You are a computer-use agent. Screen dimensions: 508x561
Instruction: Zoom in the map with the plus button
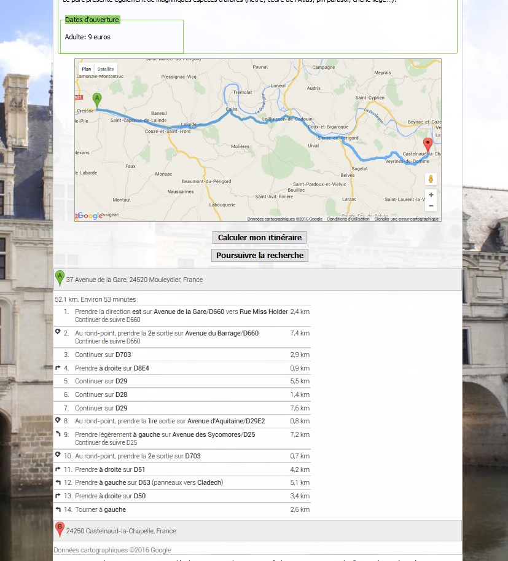coord(431,195)
